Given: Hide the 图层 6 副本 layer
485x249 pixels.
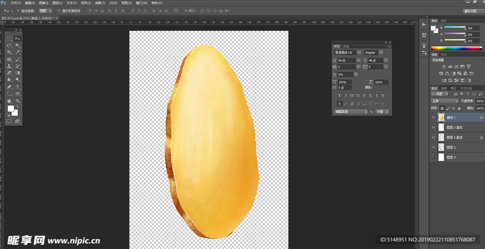Looking at the screenshot, I should (x=433, y=137).
